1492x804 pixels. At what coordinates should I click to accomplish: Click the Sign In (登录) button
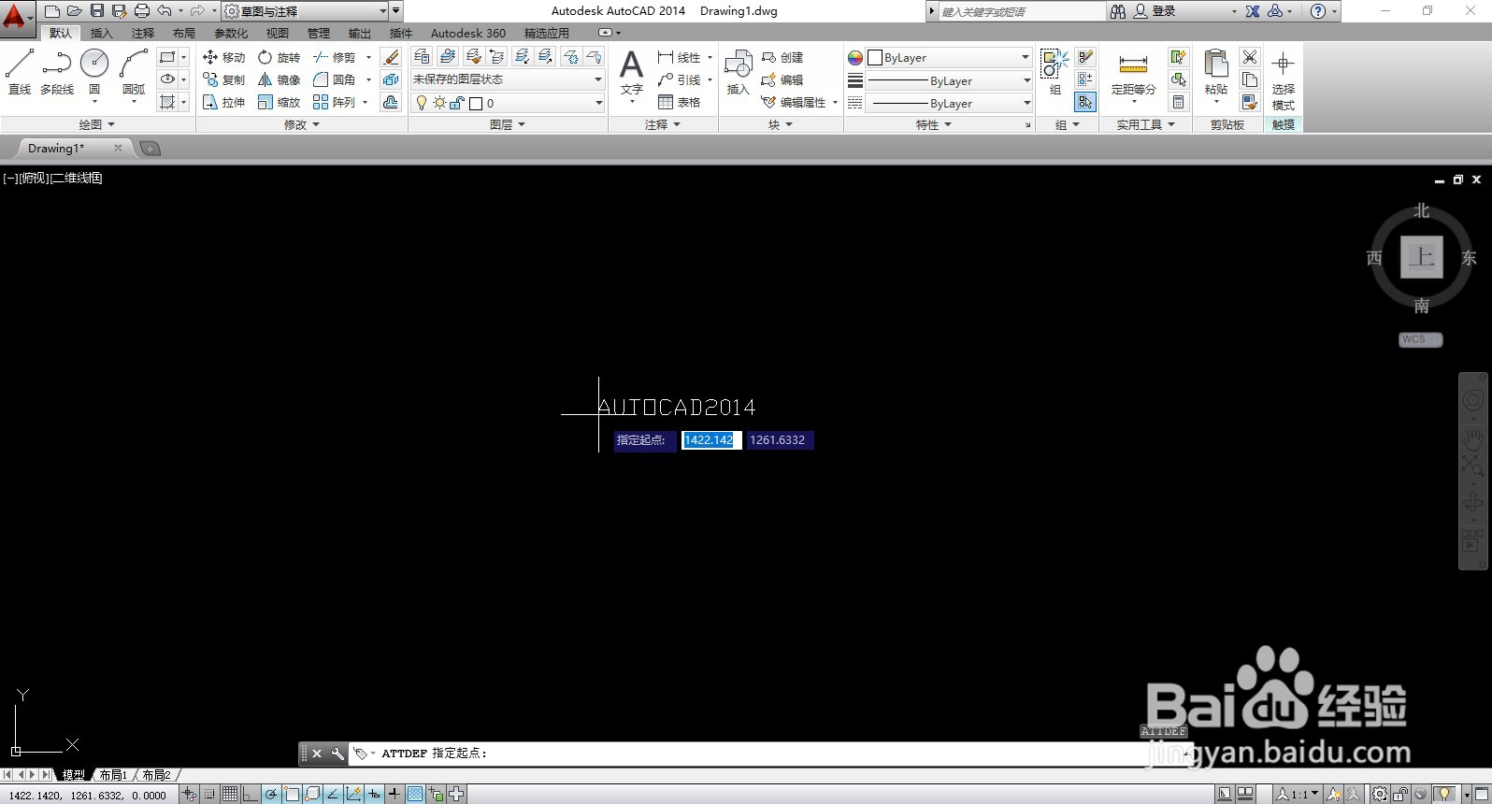point(1155,11)
